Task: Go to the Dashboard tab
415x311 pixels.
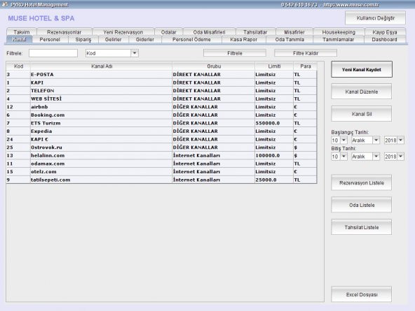Action: 384,40
